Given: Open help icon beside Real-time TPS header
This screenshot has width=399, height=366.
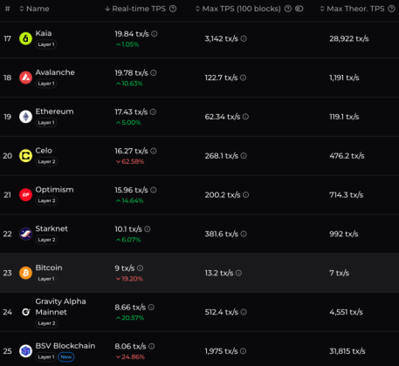Looking at the screenshot, I should [173, 9].
